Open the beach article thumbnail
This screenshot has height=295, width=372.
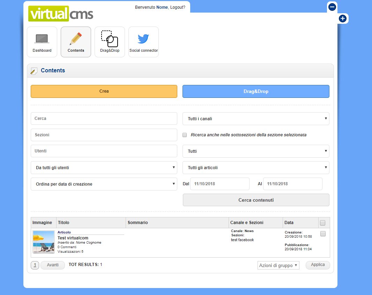pyautogui.click(x=44, y=242)
